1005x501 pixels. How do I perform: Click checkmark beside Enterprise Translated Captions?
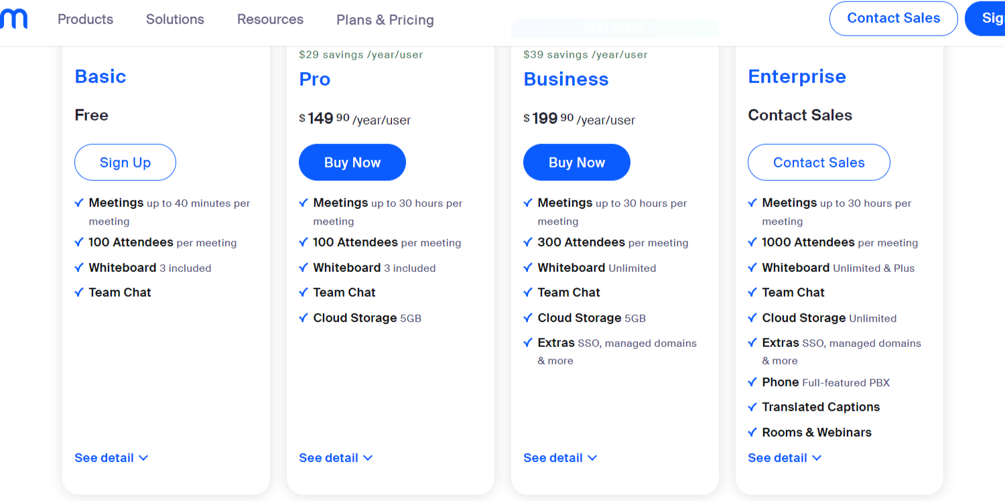point(752,407)
